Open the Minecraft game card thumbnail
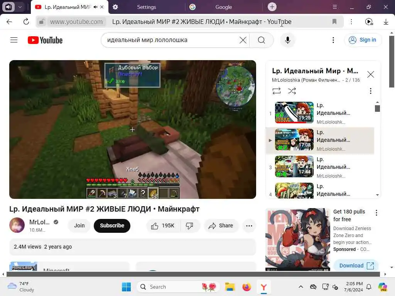Image resolution: width=395 pixels, height=296 pixels. click(x=23, y=267)
